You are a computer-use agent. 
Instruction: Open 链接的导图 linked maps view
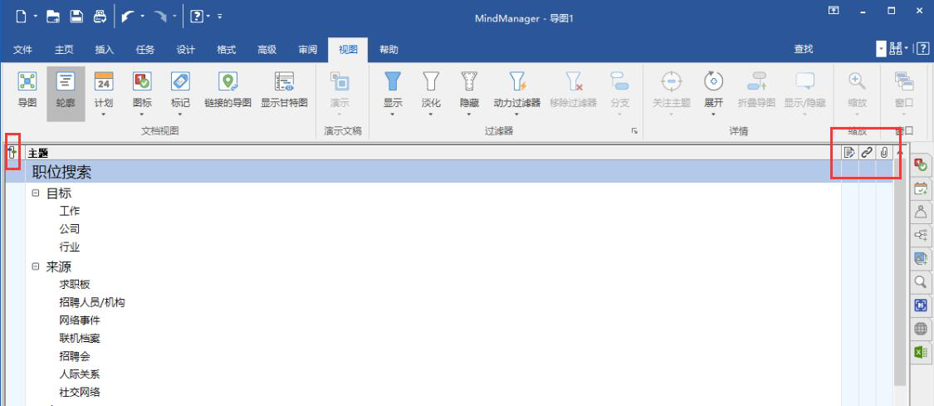[227, 90]
